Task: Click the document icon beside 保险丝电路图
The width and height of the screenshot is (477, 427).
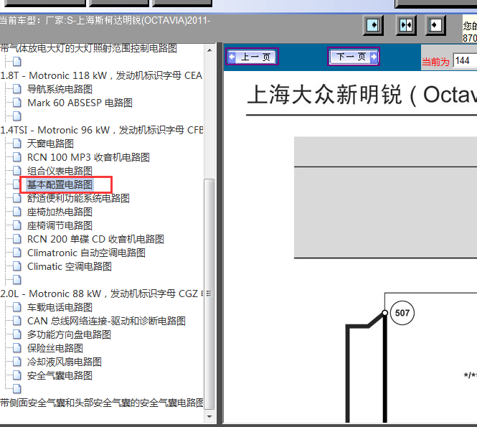Action: point(17,348)
